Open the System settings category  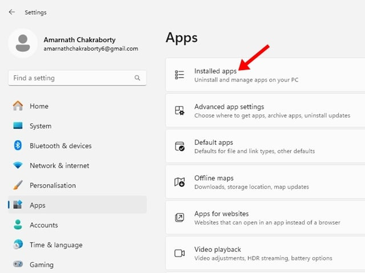(x=78, y=126)
